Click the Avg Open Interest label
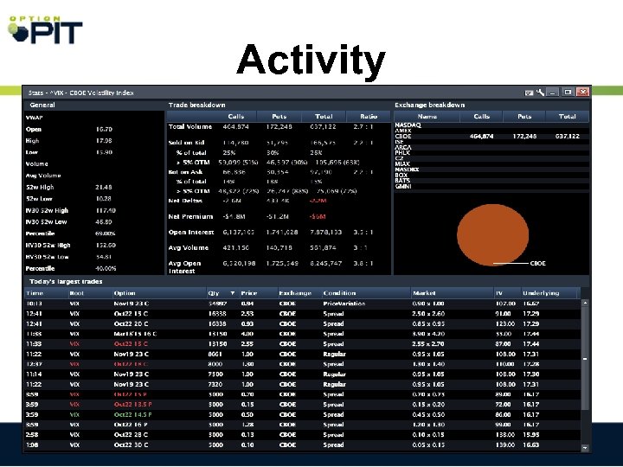623x467 pixels. coord(184,267)
